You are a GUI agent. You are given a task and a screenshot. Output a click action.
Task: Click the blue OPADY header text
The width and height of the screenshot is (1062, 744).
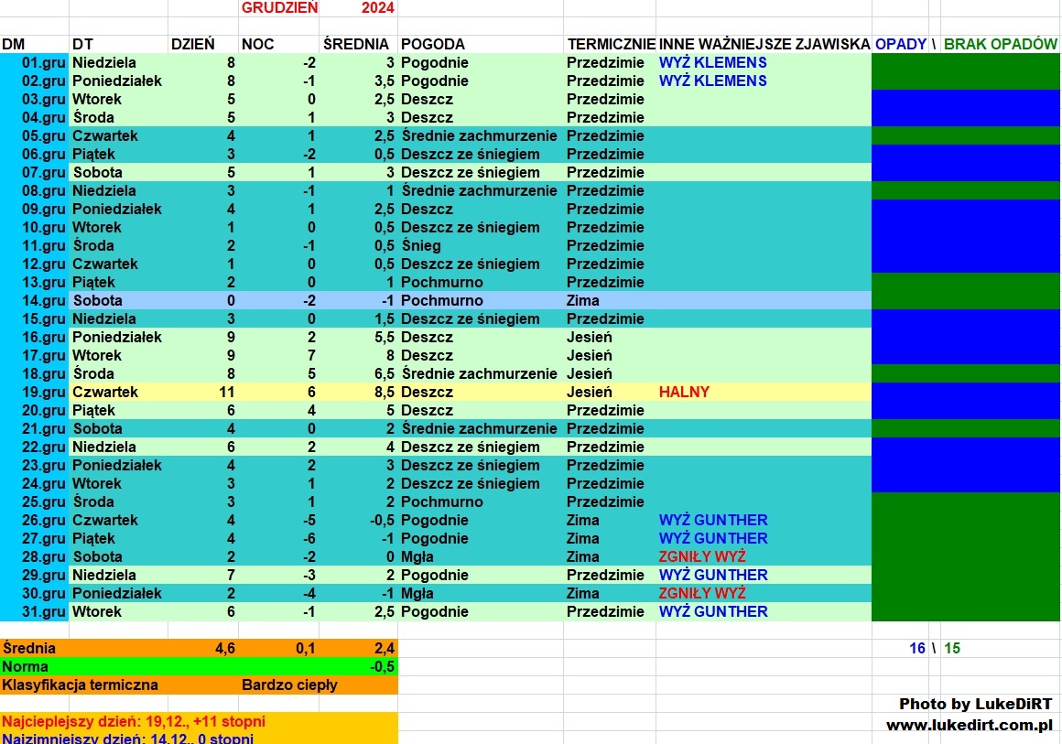click(901, 44)
